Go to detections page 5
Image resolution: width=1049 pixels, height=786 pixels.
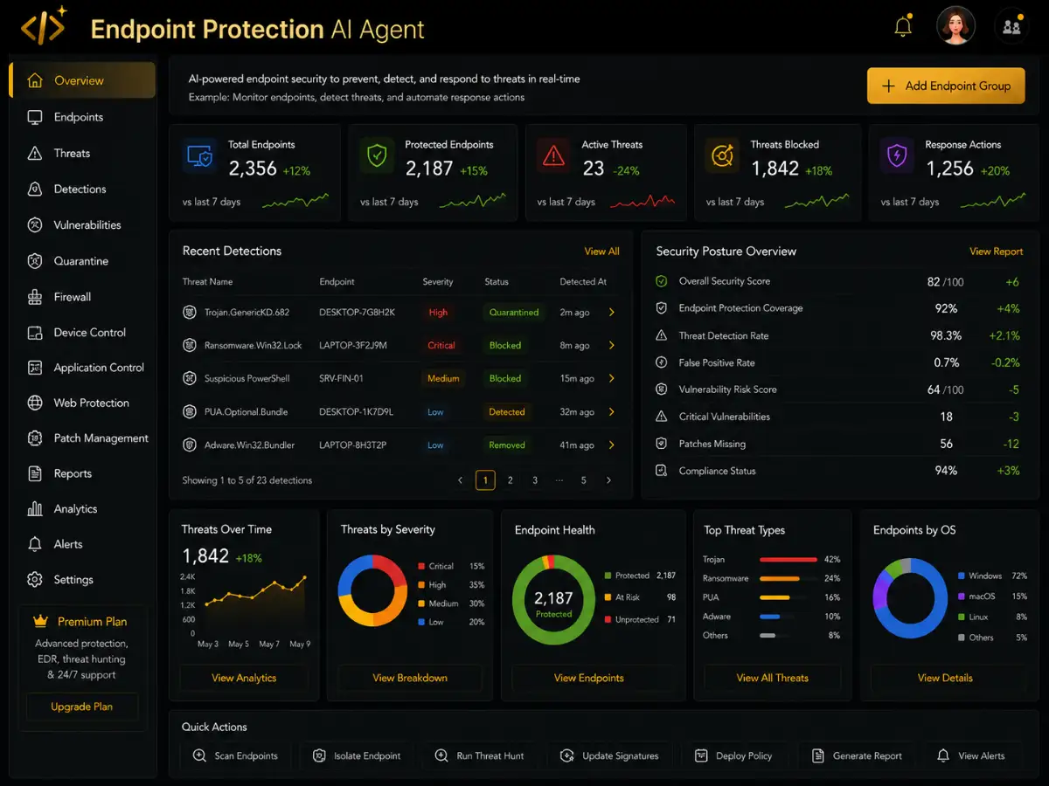(x=584, y=480)
